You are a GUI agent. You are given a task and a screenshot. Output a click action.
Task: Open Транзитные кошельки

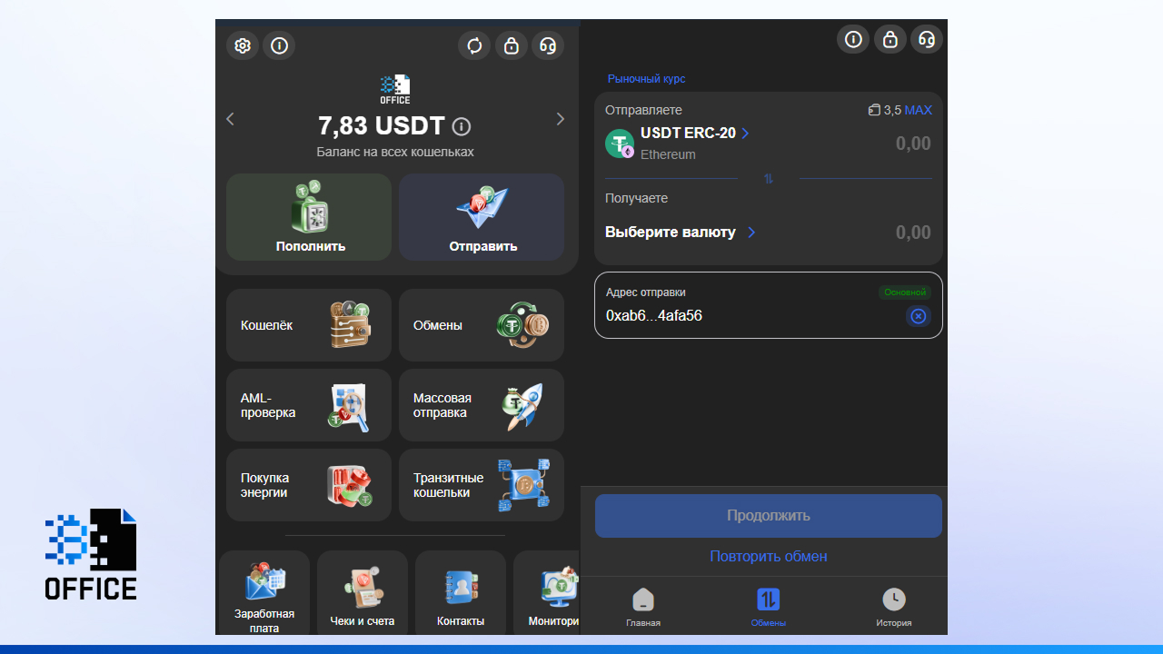481,485
